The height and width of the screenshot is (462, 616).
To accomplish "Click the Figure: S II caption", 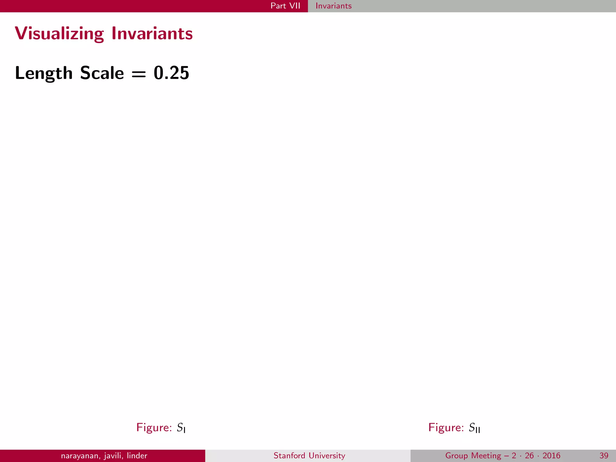I will [454, 427].
